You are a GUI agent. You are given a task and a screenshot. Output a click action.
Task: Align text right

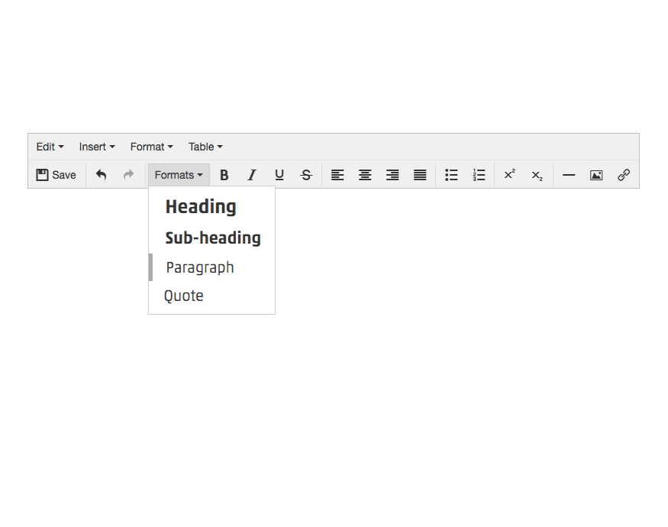pyautogui.click(x=392, y=175)
